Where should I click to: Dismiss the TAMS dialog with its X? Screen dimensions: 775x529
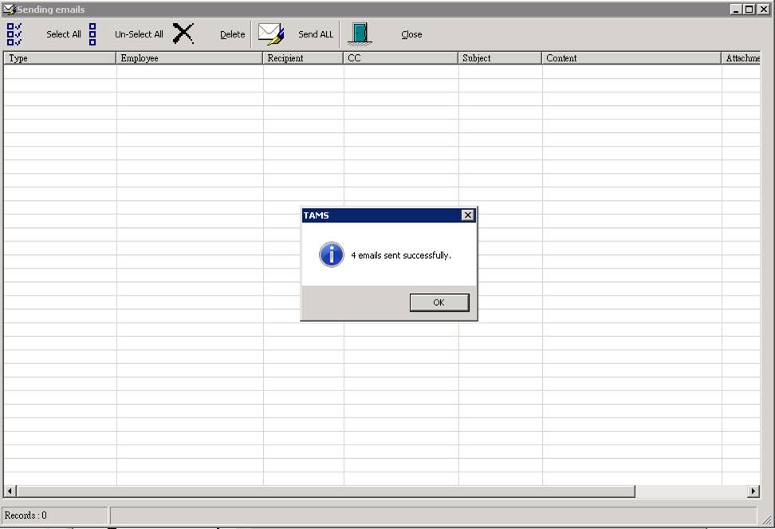(467, 215)
